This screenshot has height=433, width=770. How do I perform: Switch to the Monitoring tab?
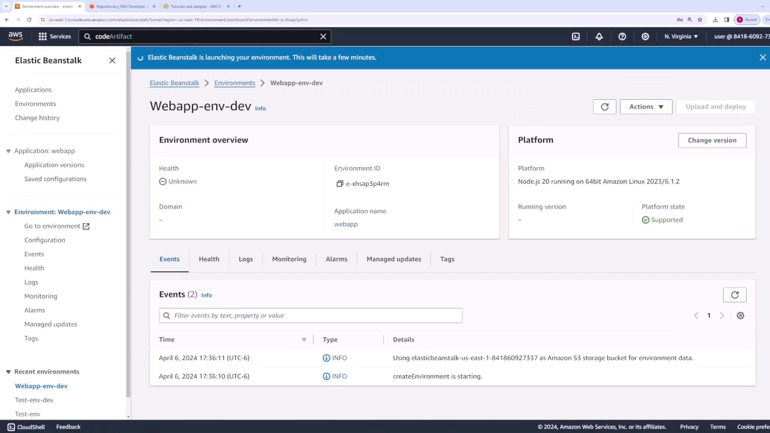click(289, 259)
